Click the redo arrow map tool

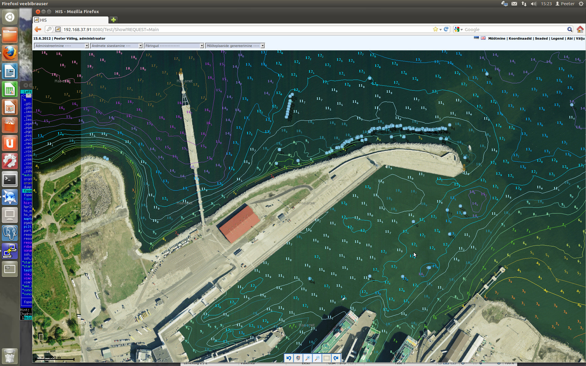click(336, 358)
